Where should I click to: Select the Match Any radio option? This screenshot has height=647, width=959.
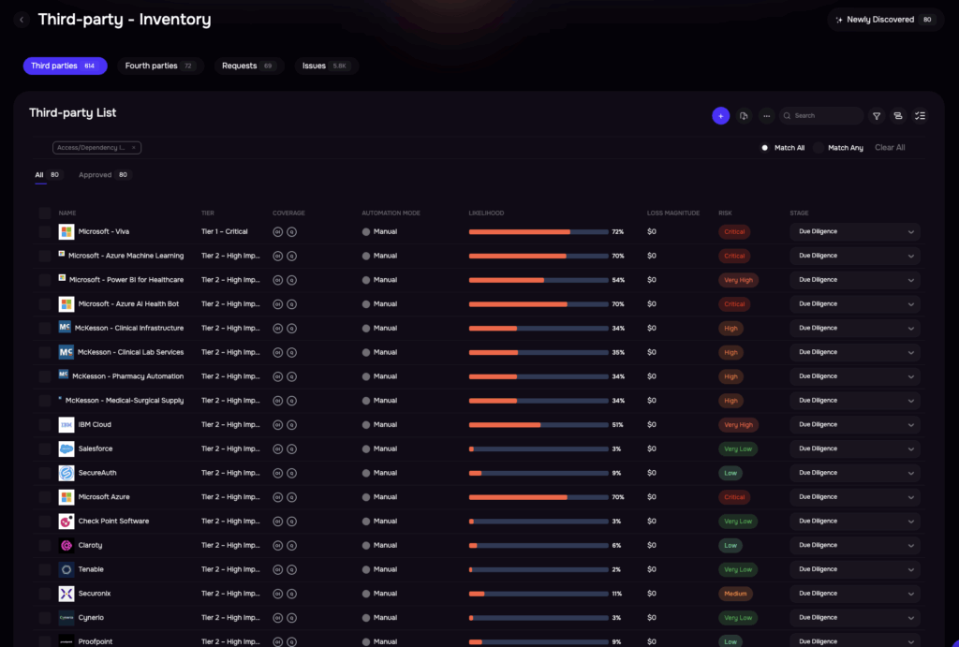[818, 148]
